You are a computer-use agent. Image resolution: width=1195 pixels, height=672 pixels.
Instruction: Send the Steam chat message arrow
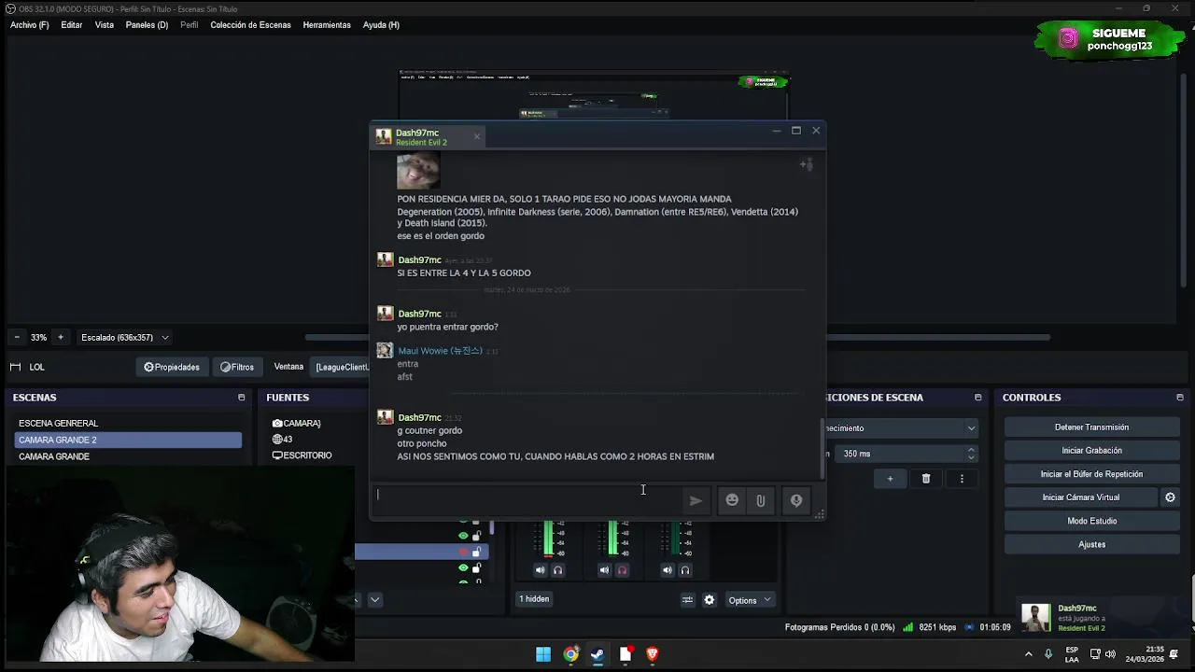pyautogui.click(x=696, y=501)
